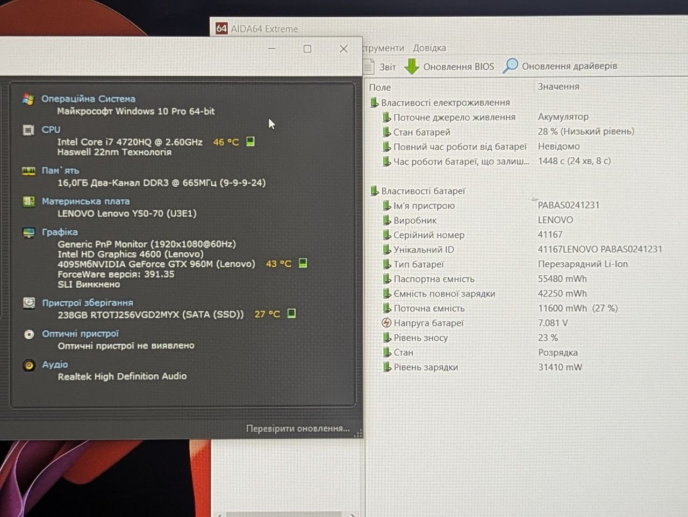This screenshot has width=688, height=517.
Task: Click the battery icon beside Рівень зносу
Action: 386,338
